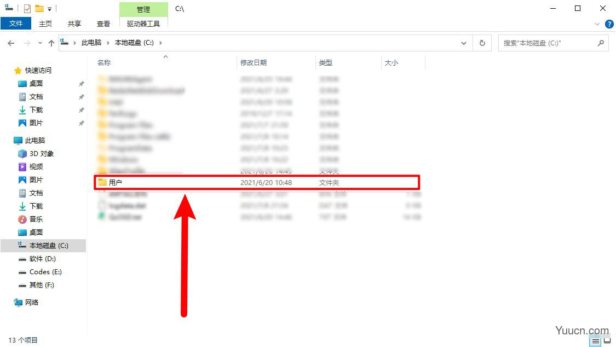616x347 pixels.
Task: Expand the ribbon with the chevron
Action: (597, 24)
